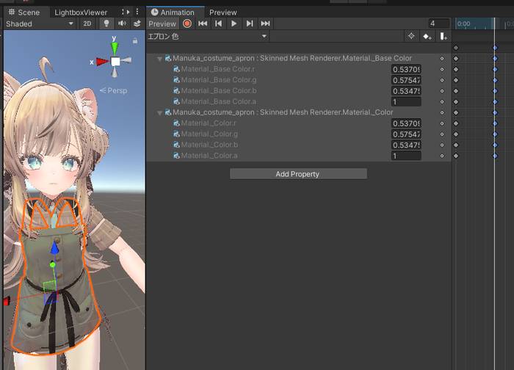Select Material._Base Color.b property row

point(298,91)
